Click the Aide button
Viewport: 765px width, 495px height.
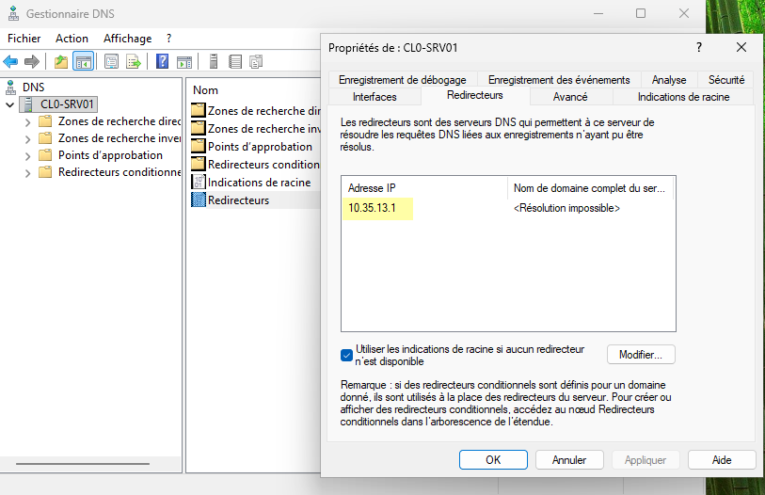point(722,460)
